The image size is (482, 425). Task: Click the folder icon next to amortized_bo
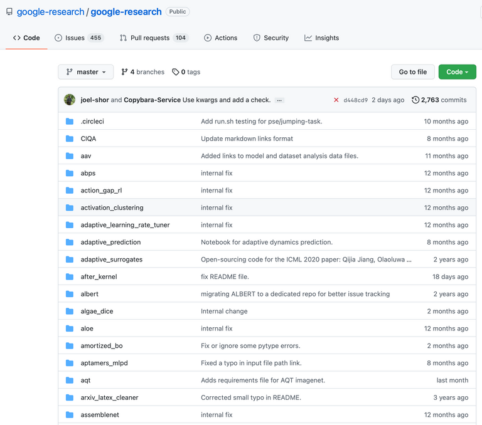point(70,346)
